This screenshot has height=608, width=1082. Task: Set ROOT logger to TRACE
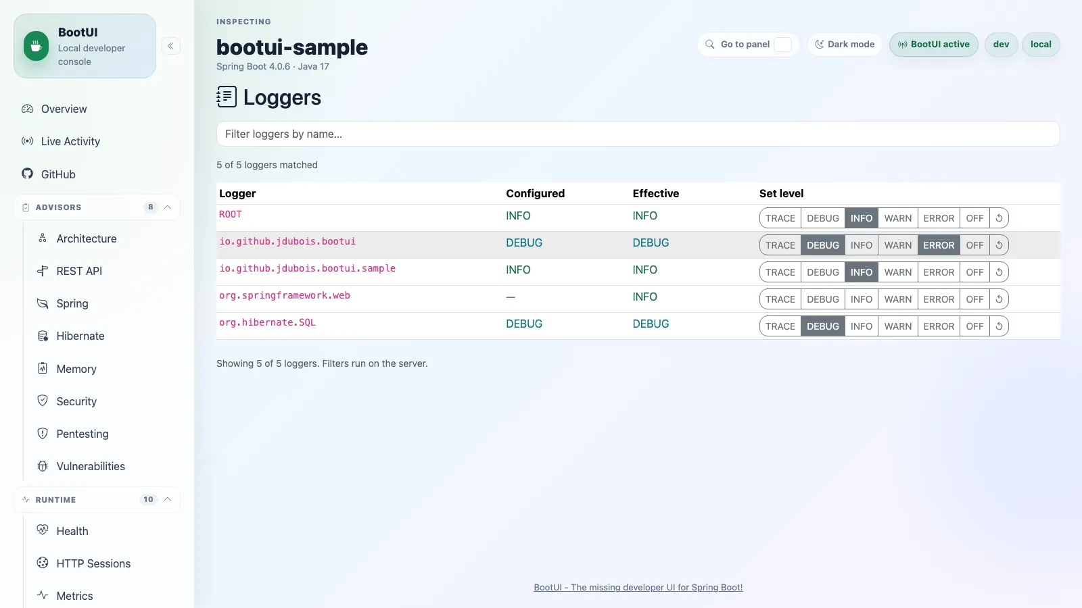pos(780,218)
